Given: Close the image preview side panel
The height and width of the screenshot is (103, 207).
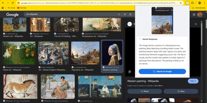Looking at the screenshot, I should pyautogui.click(x=196, y=24).
